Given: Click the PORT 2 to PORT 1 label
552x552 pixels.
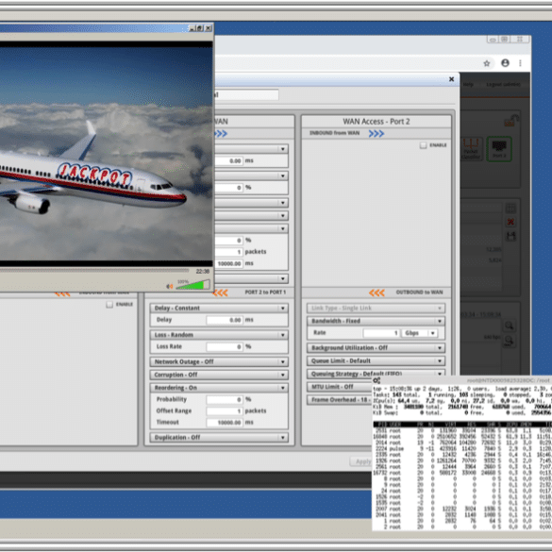Looking at the screenshot, I should click(x=265, y=293).
